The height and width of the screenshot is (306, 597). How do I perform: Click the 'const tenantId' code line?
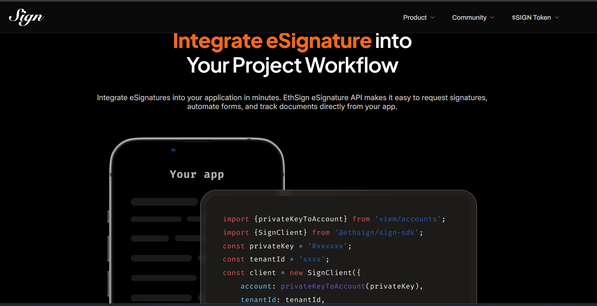(x=276, y=259)
